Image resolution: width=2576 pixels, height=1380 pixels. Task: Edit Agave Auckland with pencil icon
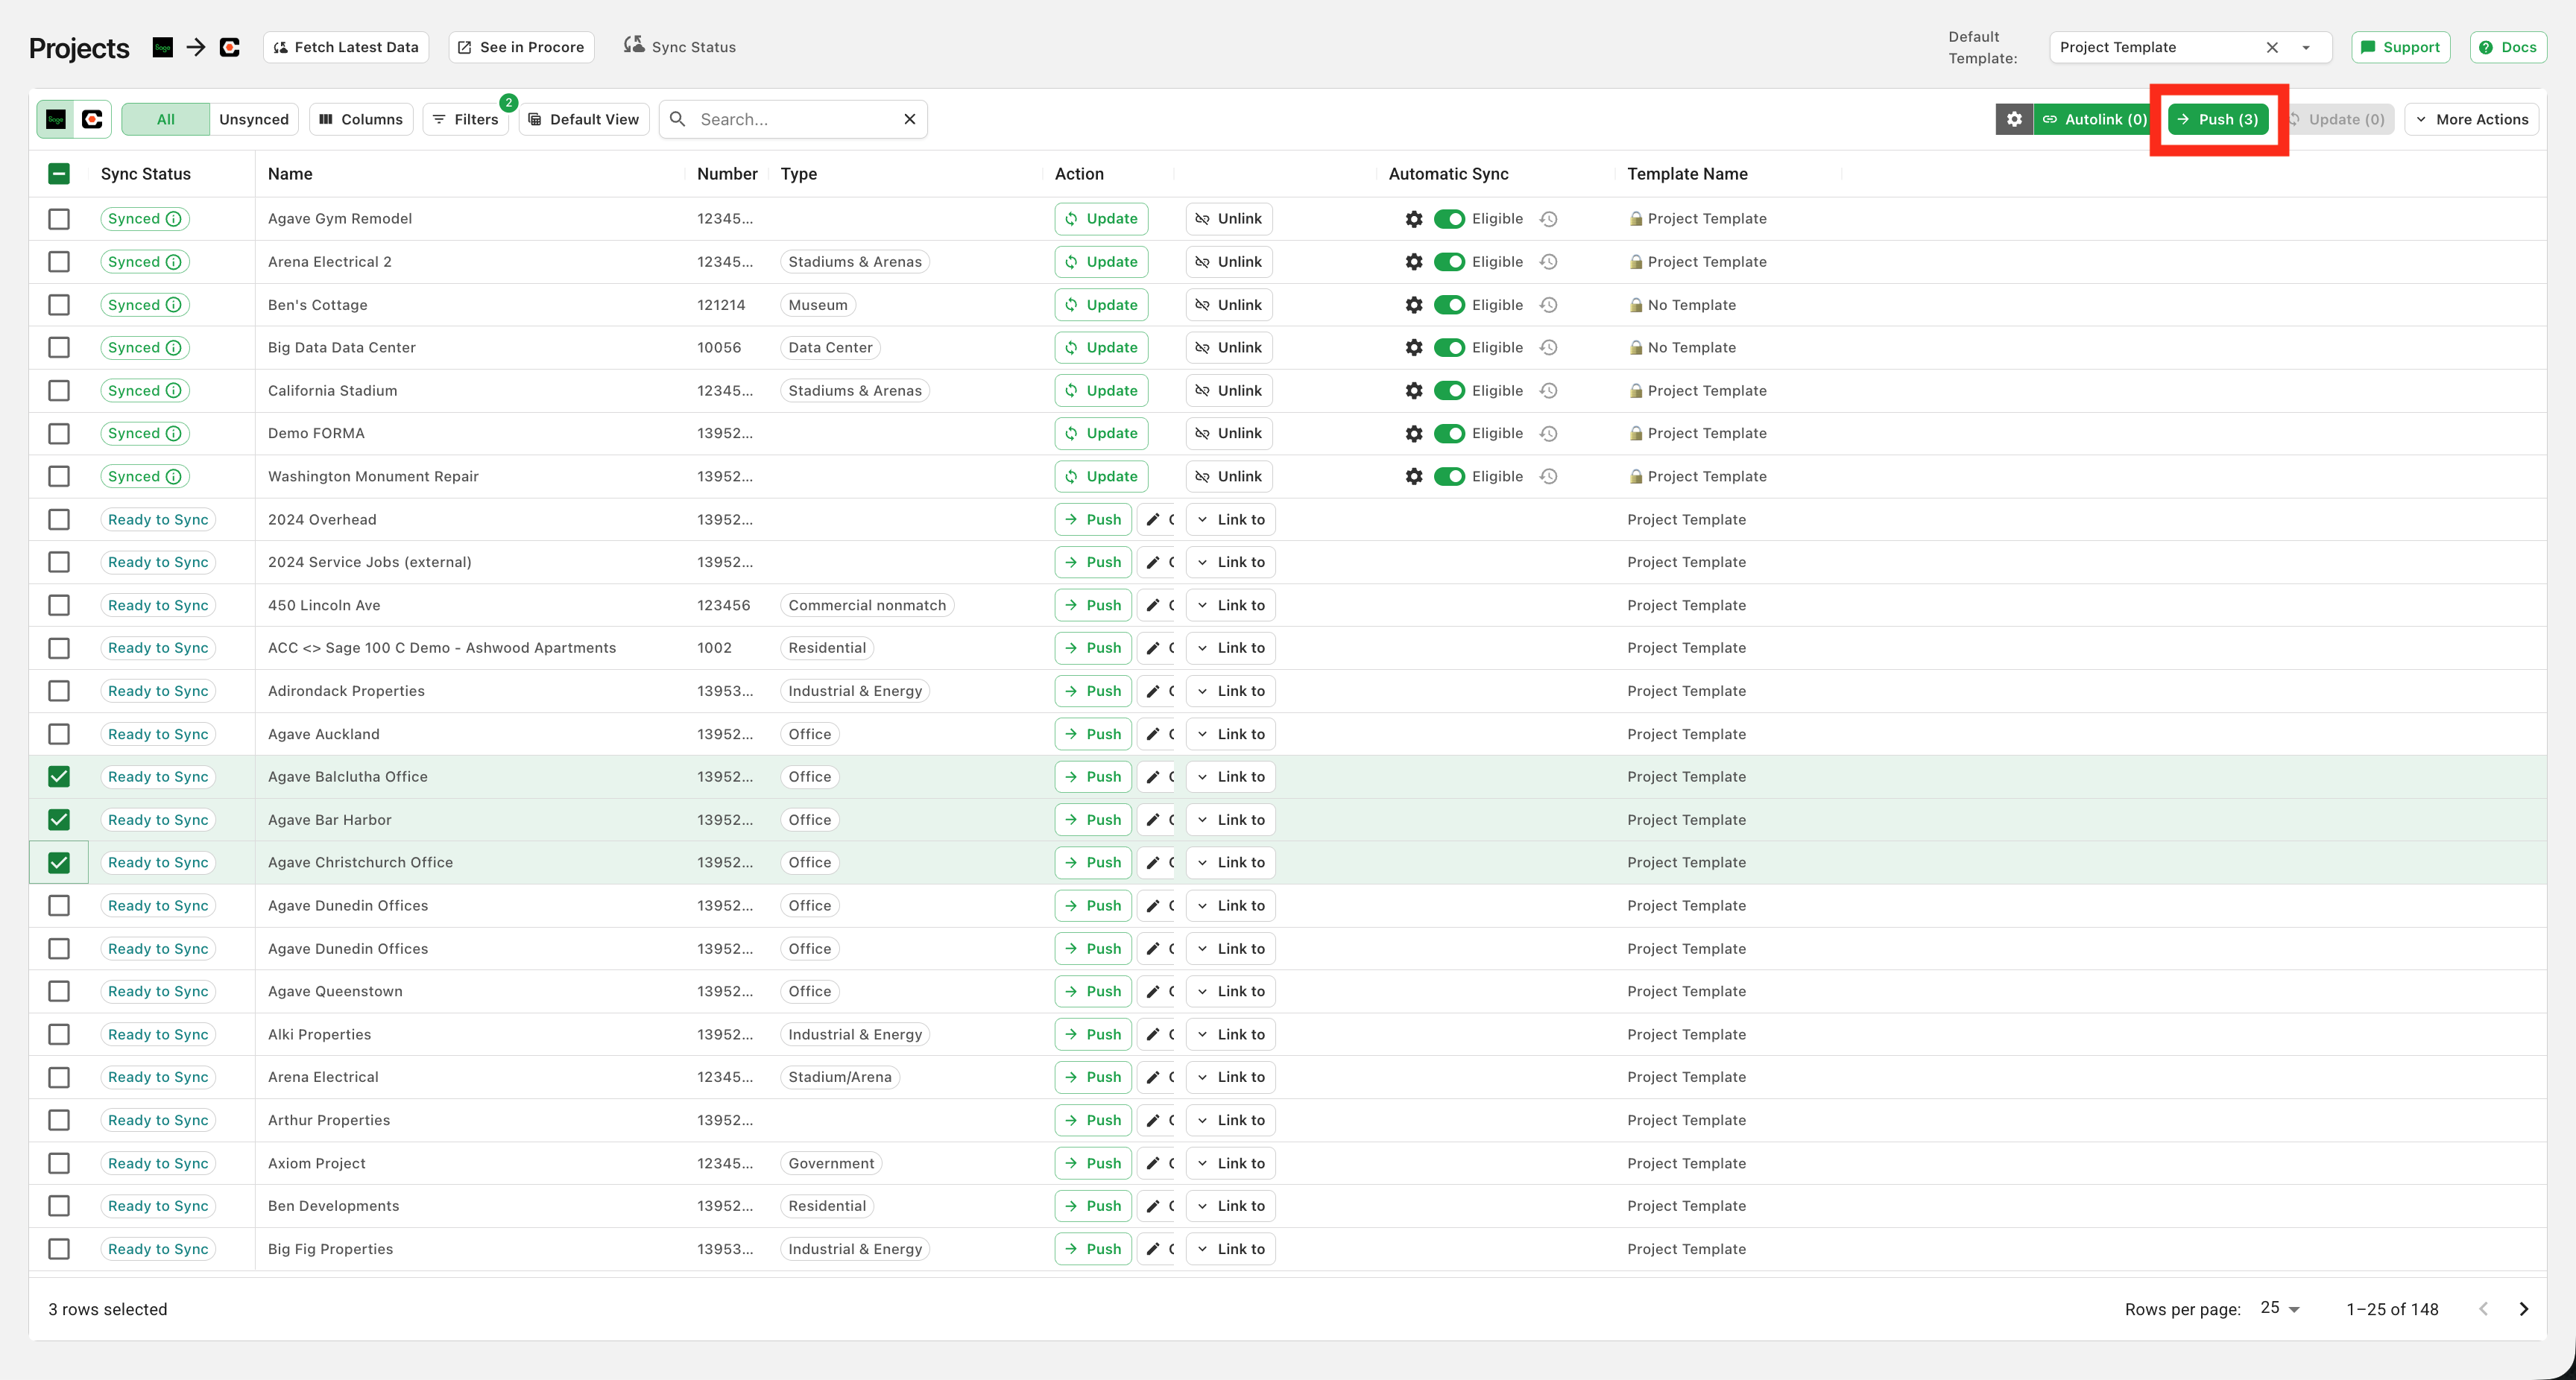coord(1153,734)
